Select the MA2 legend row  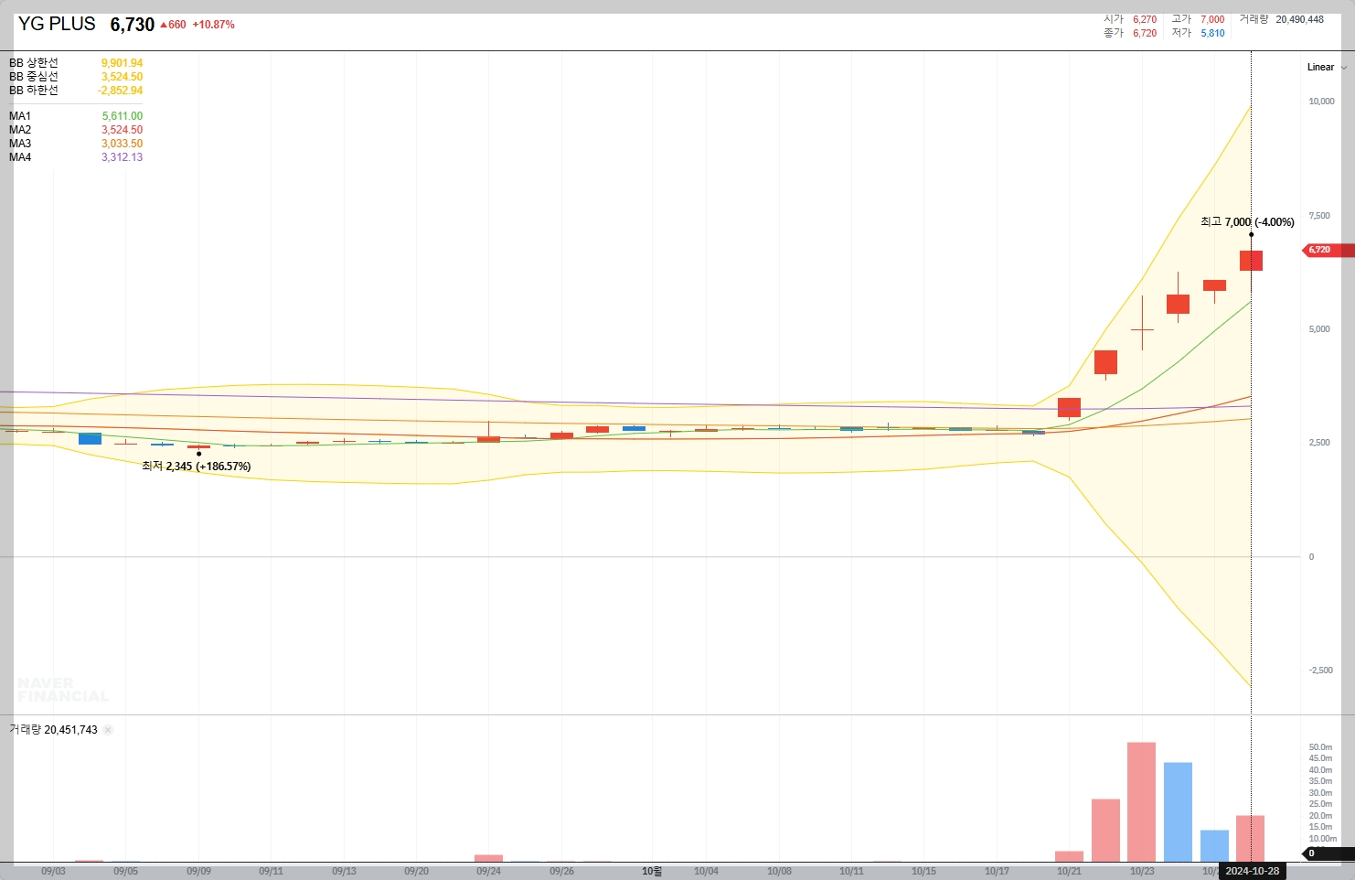click(x=76, y=130)
